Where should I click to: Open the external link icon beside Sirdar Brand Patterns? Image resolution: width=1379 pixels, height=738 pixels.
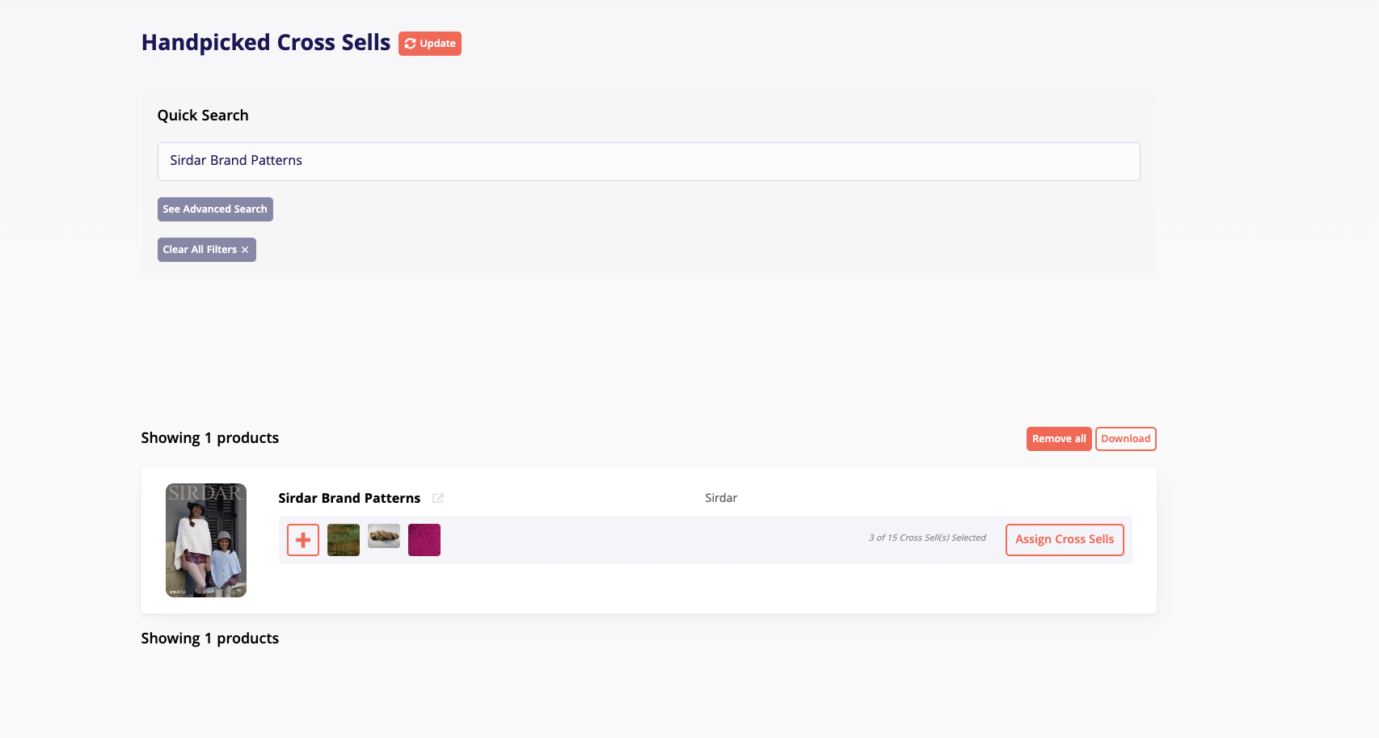click(438, 498)
